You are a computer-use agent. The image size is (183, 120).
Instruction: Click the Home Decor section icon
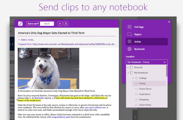coord(136,89)
